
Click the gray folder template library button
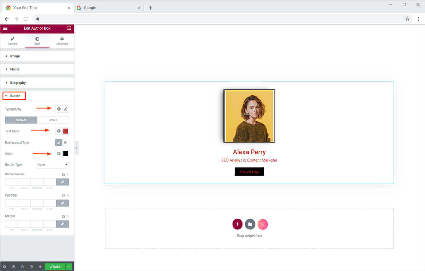[250, 224]
